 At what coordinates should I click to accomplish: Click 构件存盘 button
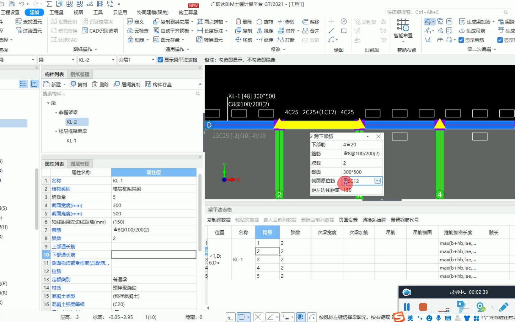click(158, 84)
